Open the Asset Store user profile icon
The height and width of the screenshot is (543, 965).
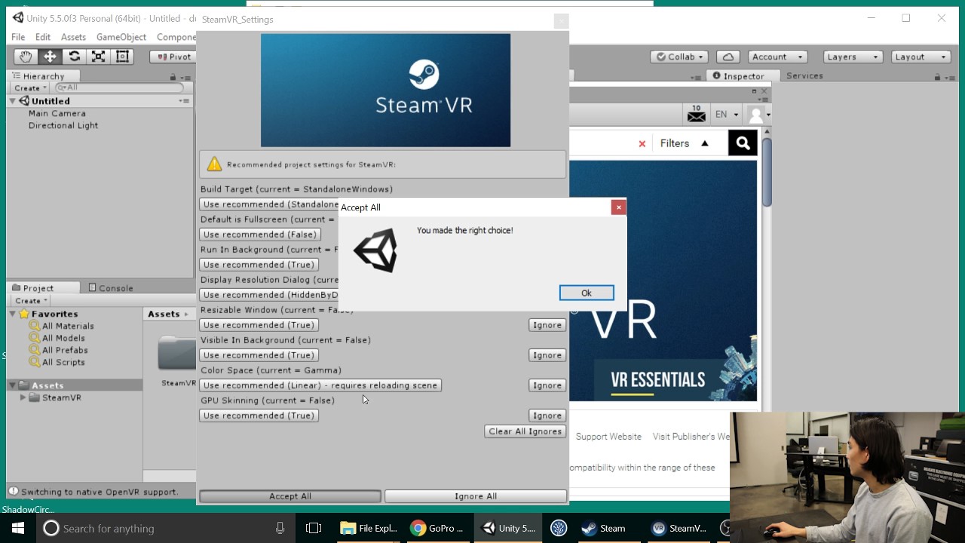[755, 115]
